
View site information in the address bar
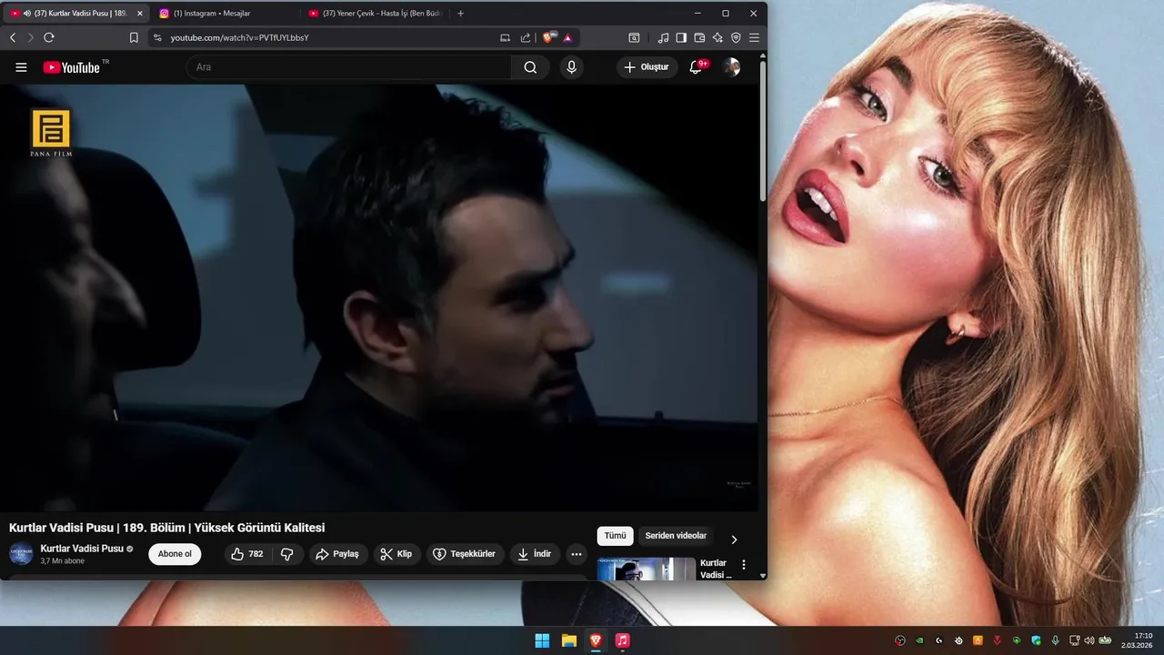pos(157,37)
